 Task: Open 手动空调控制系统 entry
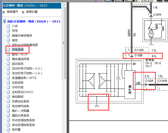click(23, 120)
